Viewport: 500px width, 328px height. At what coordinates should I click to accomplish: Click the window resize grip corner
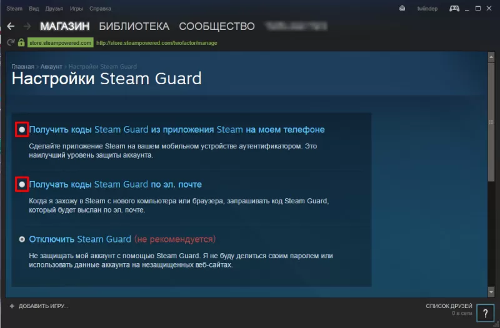[x=496, y=324]
